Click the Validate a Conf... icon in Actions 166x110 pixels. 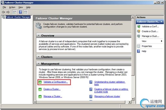(139, 27)
